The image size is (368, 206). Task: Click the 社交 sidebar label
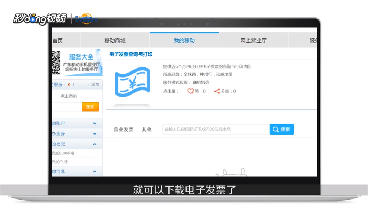click(58, 144)
